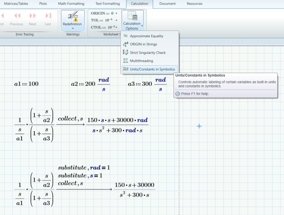Screen dimensions: 284x215
Task: Open the TOL value dropdown
Action: pos(117,20)
